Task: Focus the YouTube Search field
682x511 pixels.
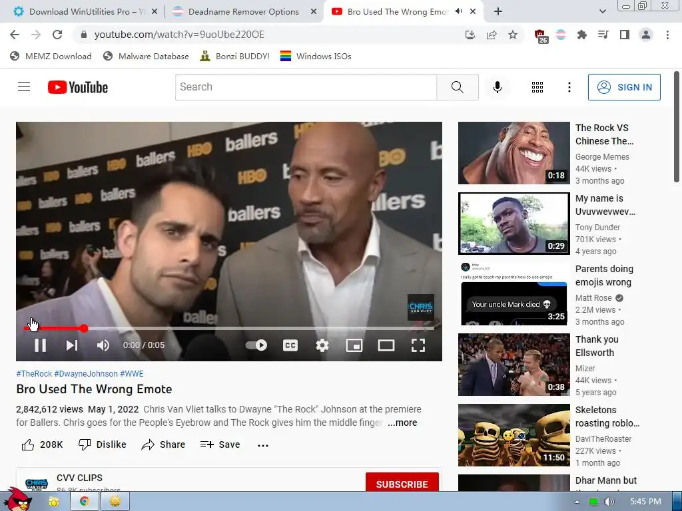Action: pos(306,87)
